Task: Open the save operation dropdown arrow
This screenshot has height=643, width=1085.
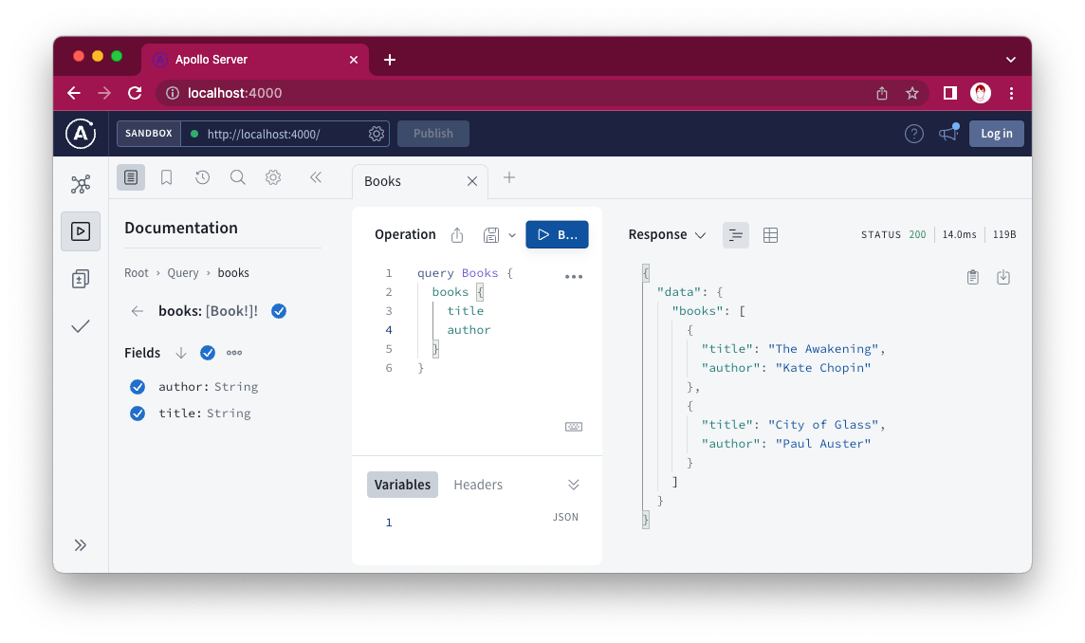Action: tap(512, 235)
